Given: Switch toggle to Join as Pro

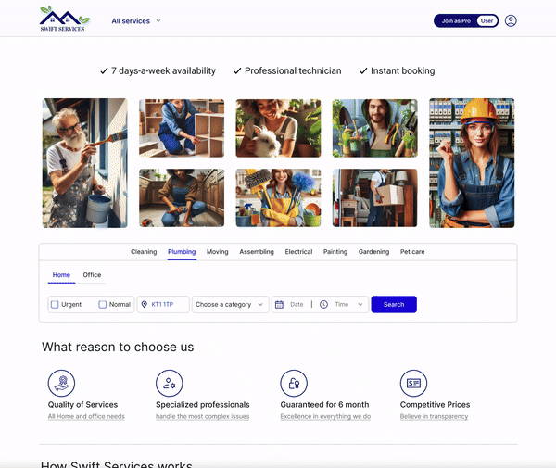Looking at the screenshot, I should click(x=456, y=21).
